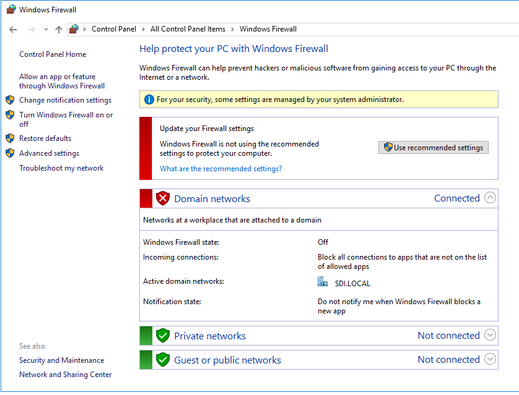Open Advanced settings from the sidebar
This screenshot has height=395, width=519.
click(x=49, y=153)
